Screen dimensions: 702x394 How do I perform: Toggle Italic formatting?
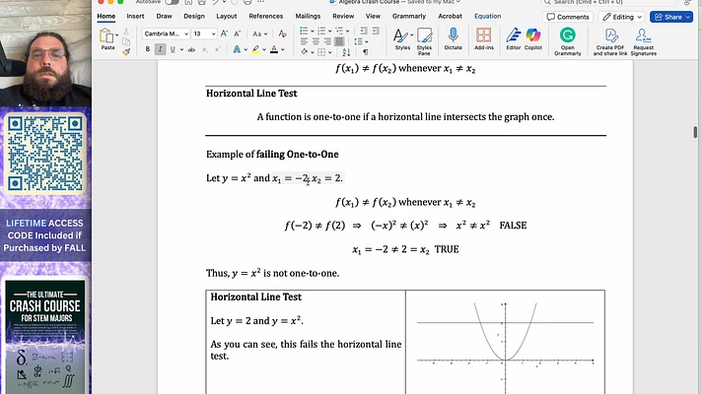pyautogui.click(x=160, y=49)
